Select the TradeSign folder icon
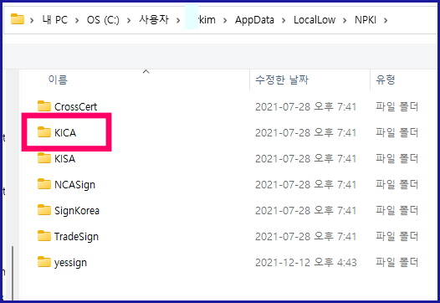This screenshot has height=303, width=440. click(44, 236)
